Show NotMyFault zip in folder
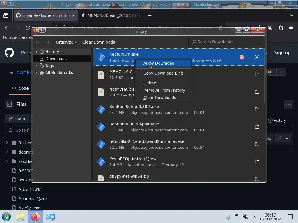The image size is (298, 223). click(257, 92)
